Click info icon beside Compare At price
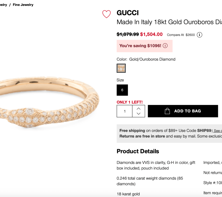222x197 pixels. coord(200,35)
